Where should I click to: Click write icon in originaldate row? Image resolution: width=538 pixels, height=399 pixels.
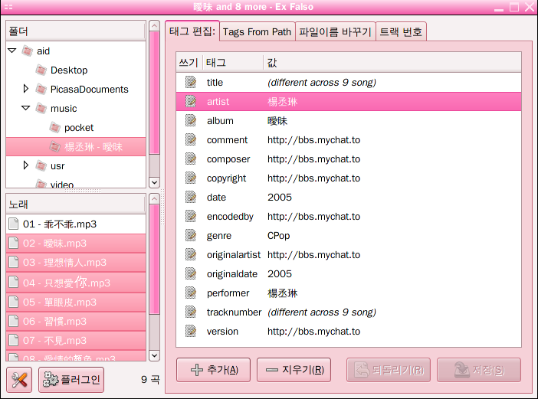coord(190,274)
